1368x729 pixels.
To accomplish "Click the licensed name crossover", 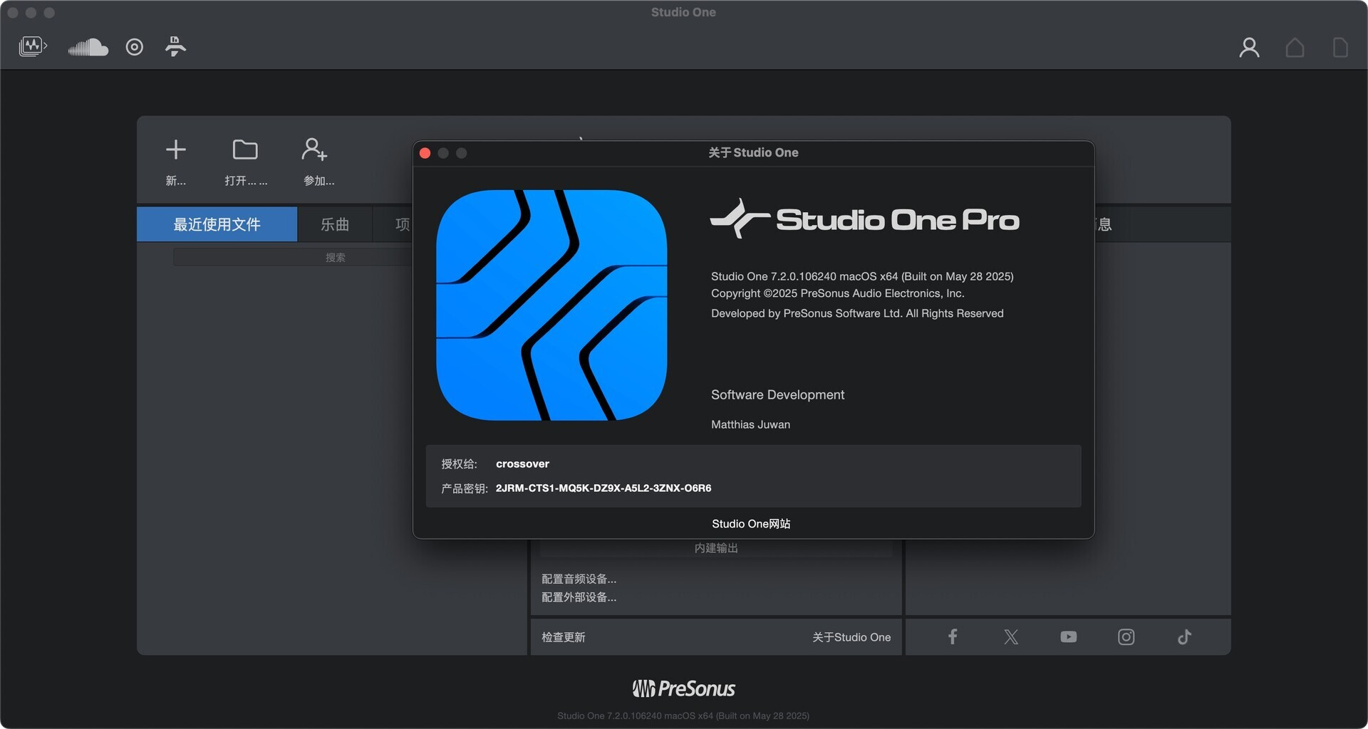I will 522,463.
